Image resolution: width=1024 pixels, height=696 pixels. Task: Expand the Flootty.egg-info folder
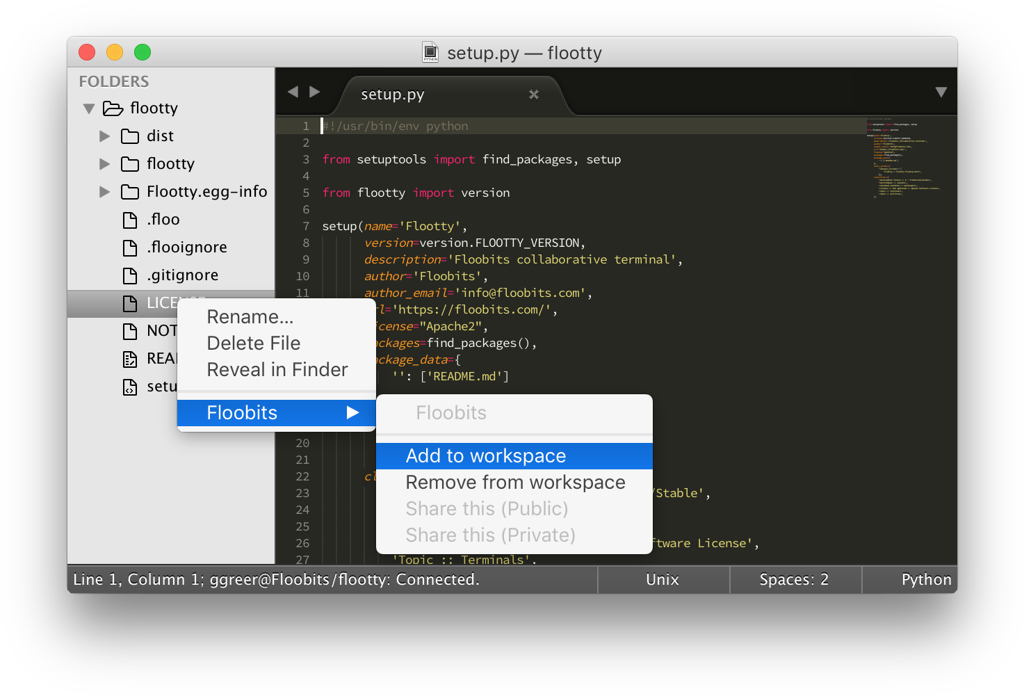pos(105,192)
